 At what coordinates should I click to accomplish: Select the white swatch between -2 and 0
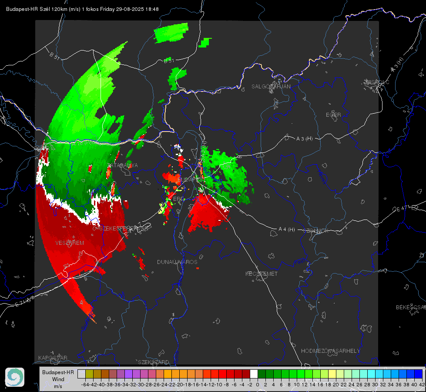tap(254, 374)
